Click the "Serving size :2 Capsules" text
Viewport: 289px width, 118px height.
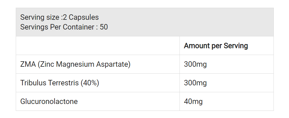59,17
